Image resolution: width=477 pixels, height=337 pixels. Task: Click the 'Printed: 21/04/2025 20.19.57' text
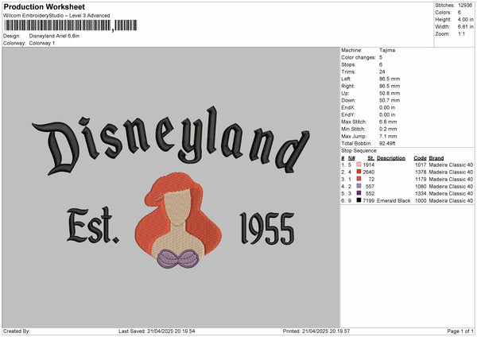click(x=316, y=331)
